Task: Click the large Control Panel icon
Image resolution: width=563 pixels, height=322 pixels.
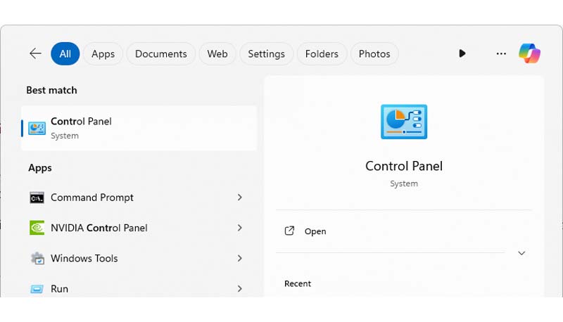Action: point(403,122)
